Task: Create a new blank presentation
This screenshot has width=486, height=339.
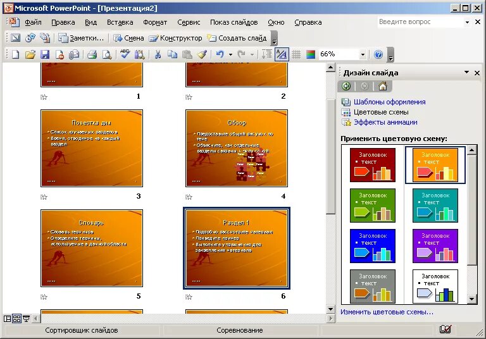Action: coord(15,54)
